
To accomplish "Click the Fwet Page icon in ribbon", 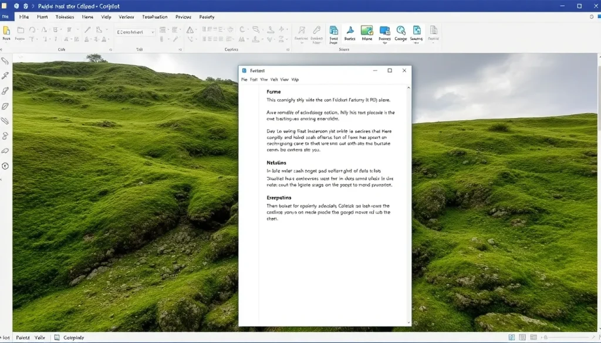I will (x=333, y=31).
